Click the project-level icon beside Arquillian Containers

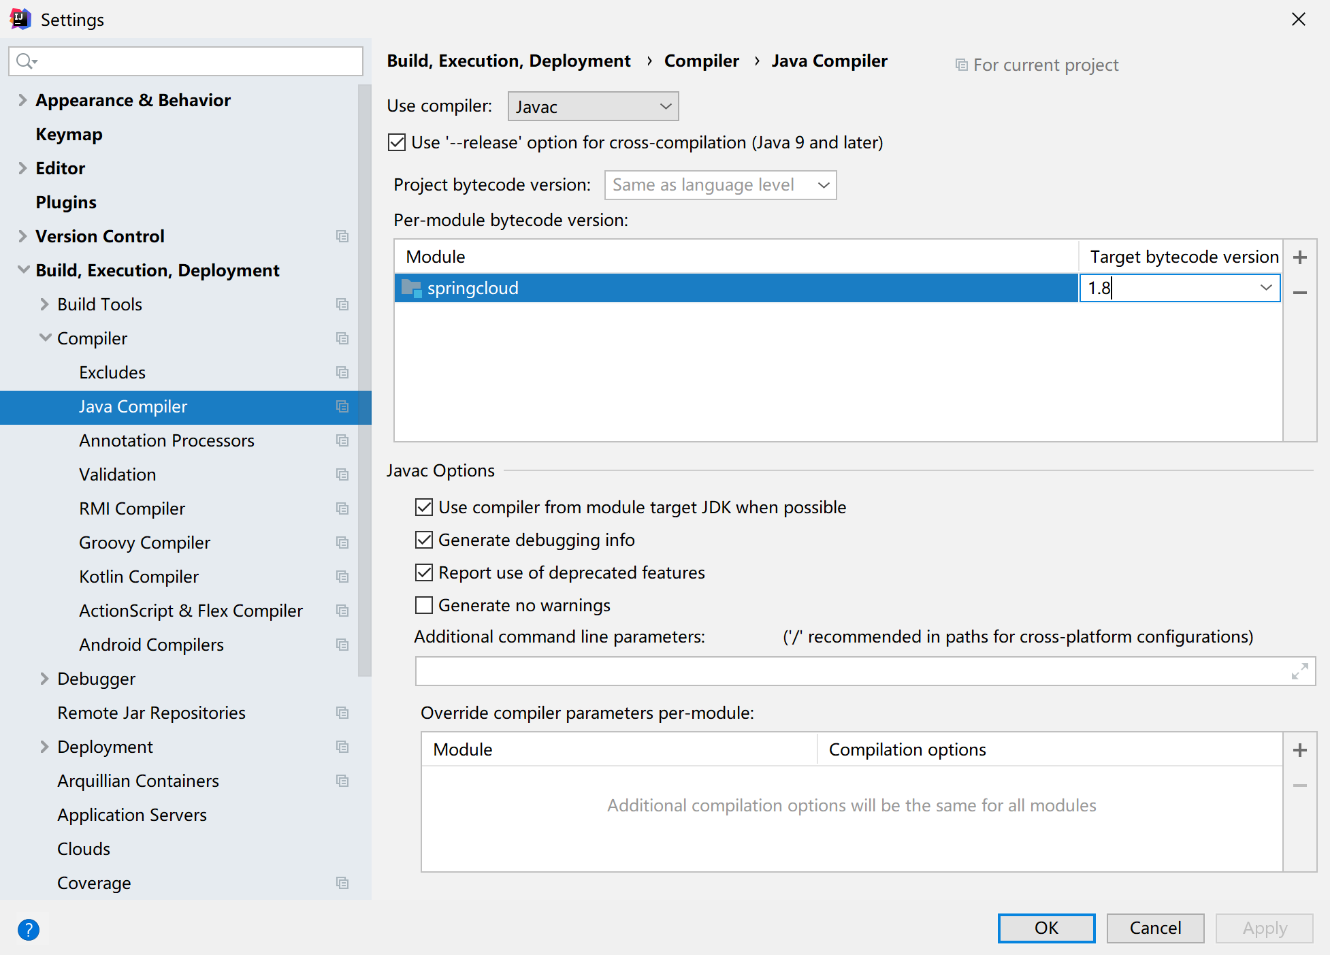click(x=342, y=781)
